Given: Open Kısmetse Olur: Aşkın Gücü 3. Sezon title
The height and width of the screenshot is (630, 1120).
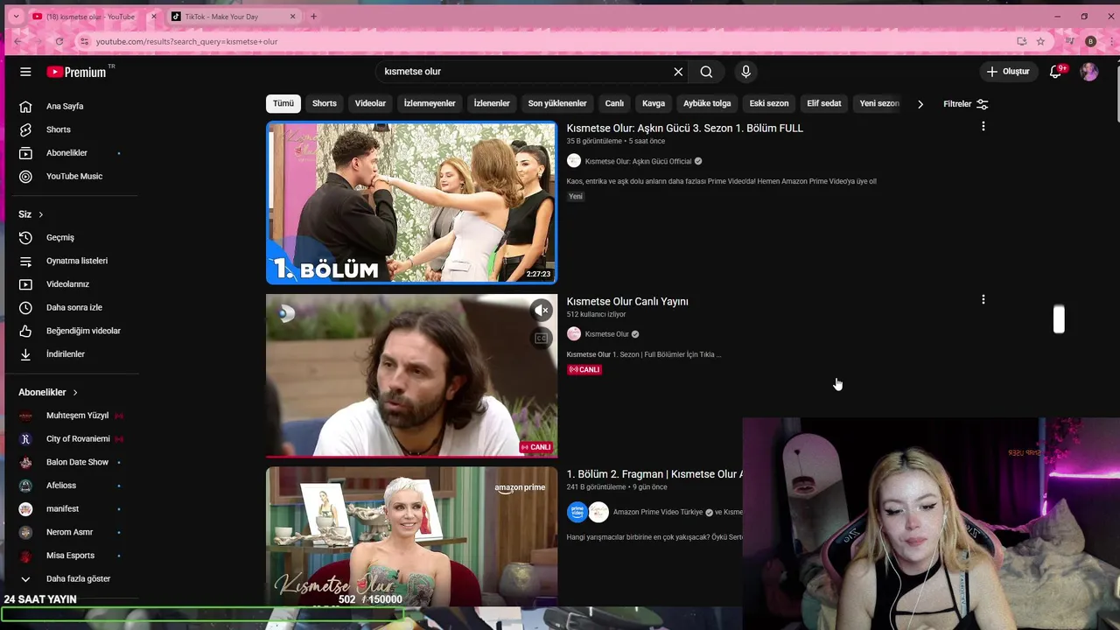Looking at the screenshot, I should pos(684,129).
